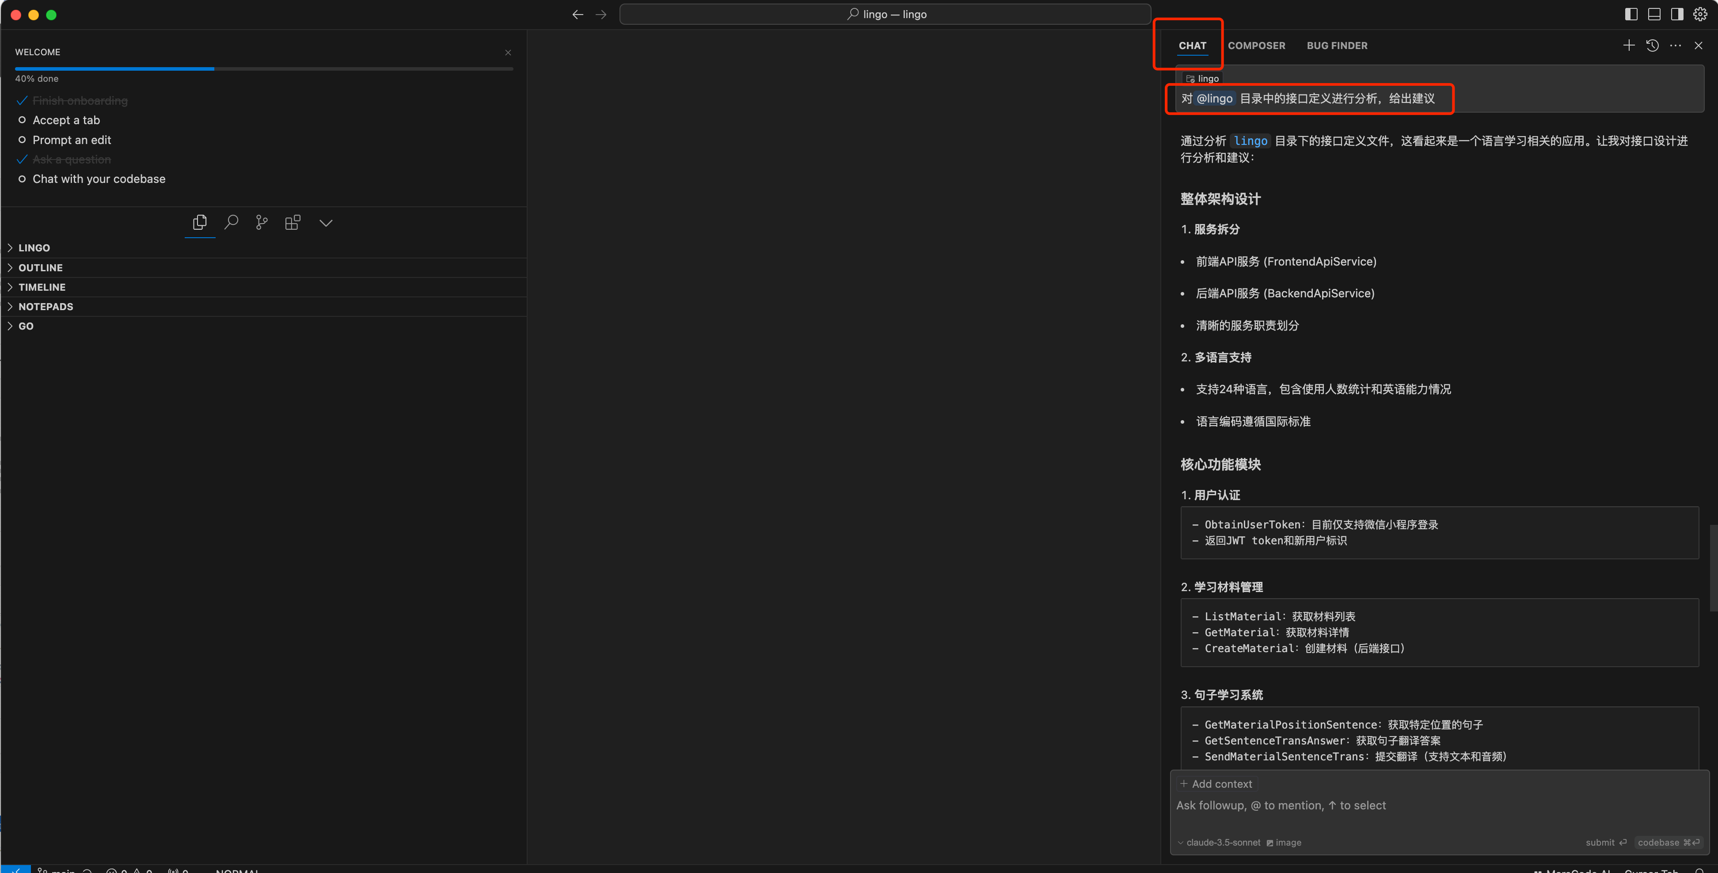The height and width of the screenshot is (873, 1718).
Task: Expand the OUTLINE section
Action: click(263, 267)
